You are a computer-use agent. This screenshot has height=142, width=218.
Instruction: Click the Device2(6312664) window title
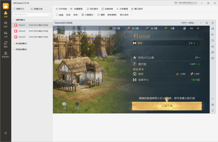coord(64,23)
